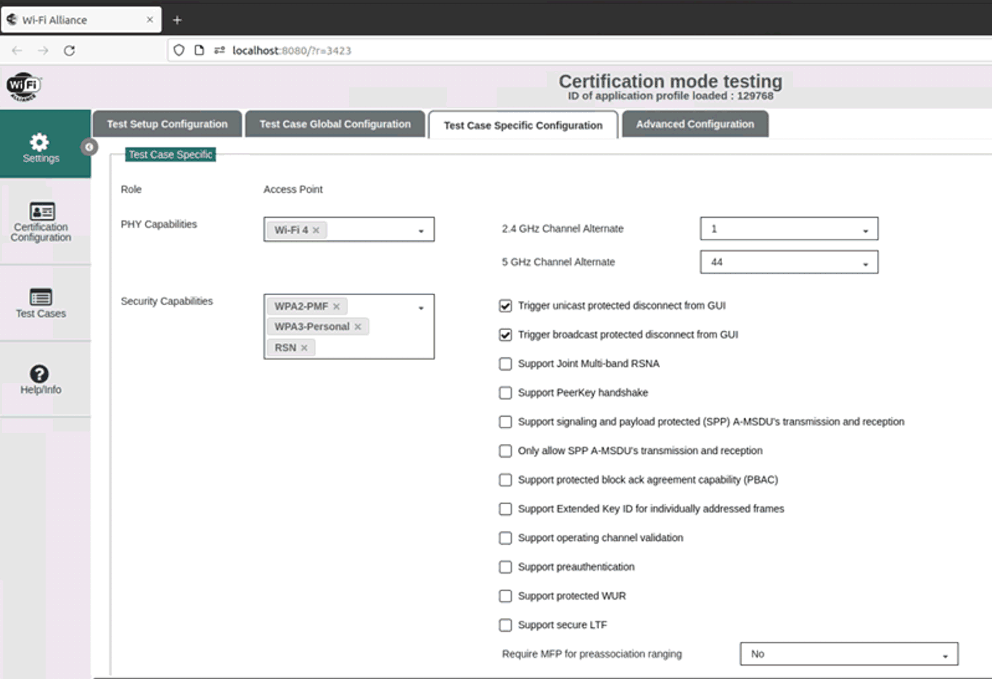Switch to Advanced Configuration tab
Image resolution: width=992 pixels, height=679 pixels.
tap(694, 124)
